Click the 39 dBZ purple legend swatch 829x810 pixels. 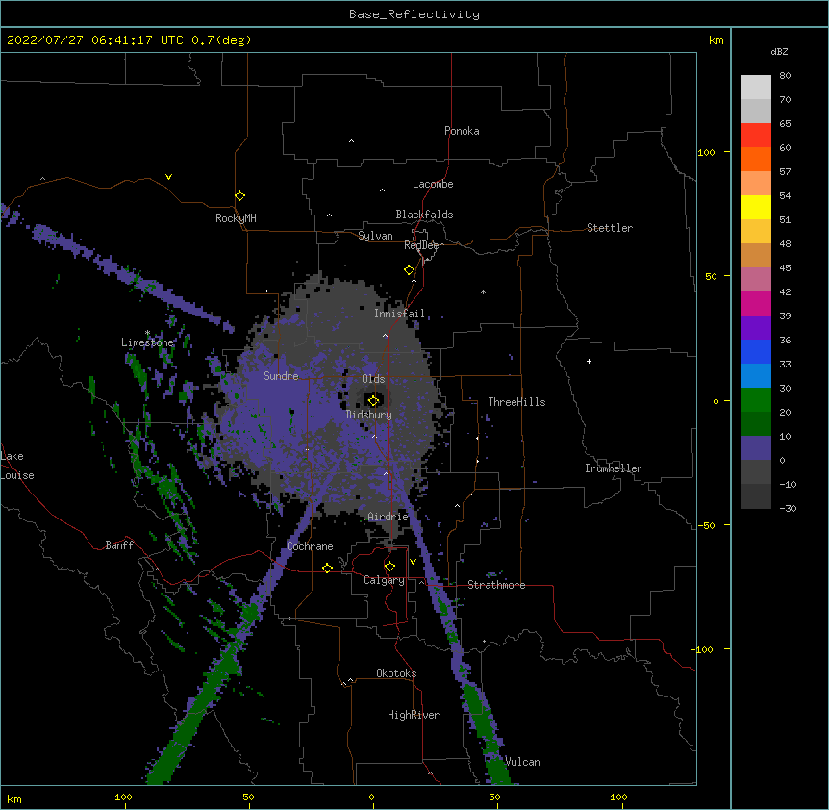[756, 327]
